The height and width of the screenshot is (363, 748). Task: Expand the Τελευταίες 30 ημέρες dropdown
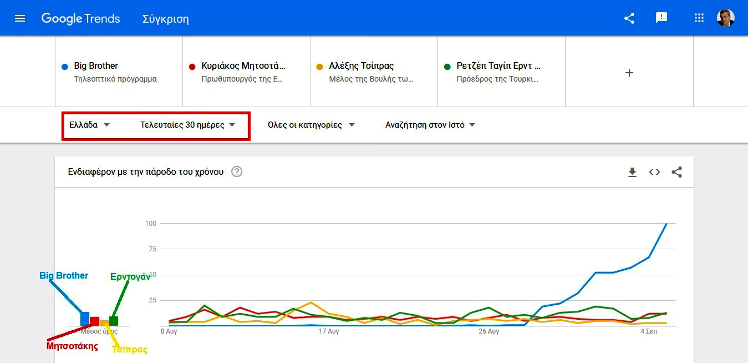coord(188,125)
